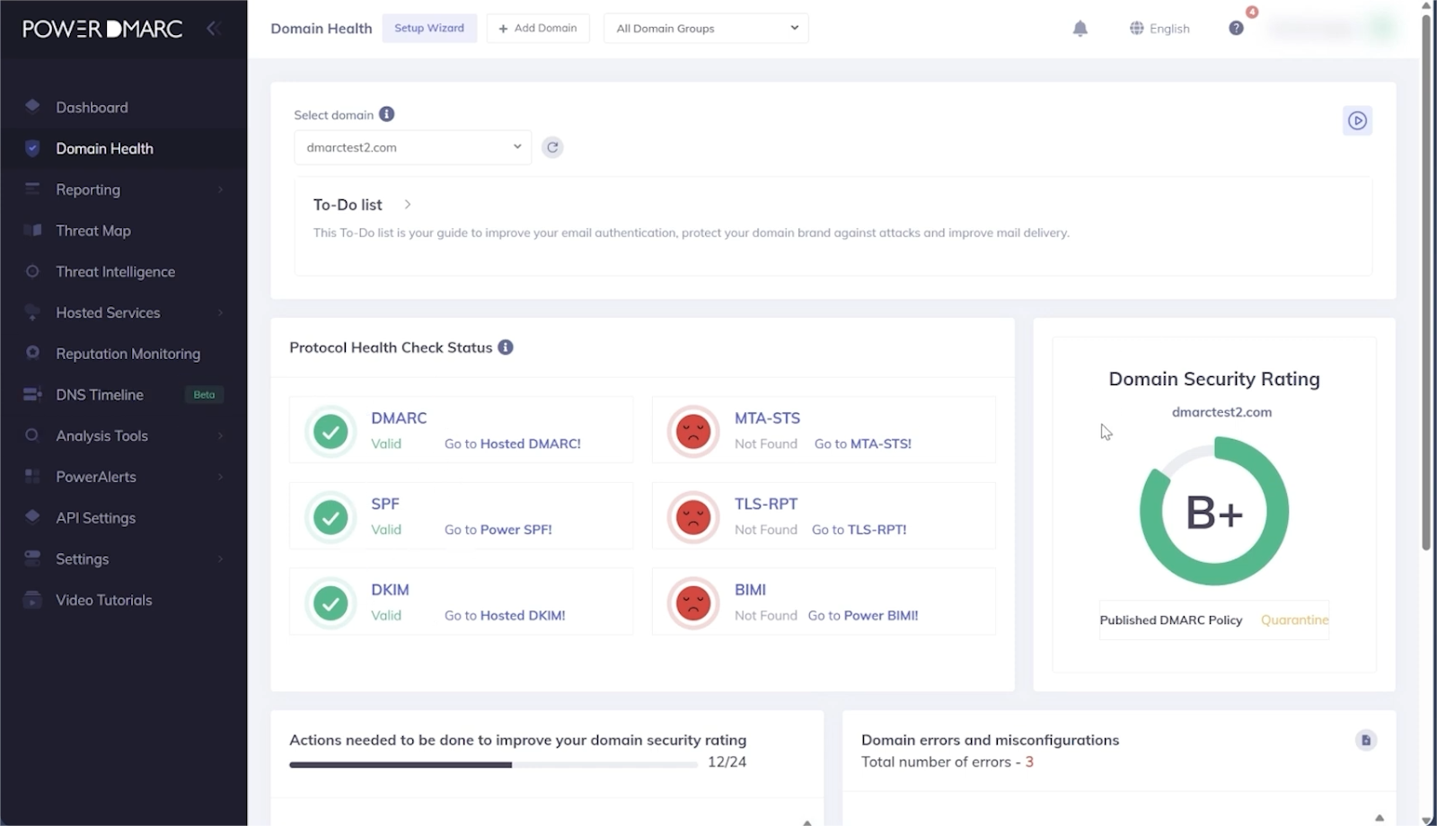The image size is (1437, 826).
Task: Open DNS Timeline in the sidebar
Action: [100, 395]
